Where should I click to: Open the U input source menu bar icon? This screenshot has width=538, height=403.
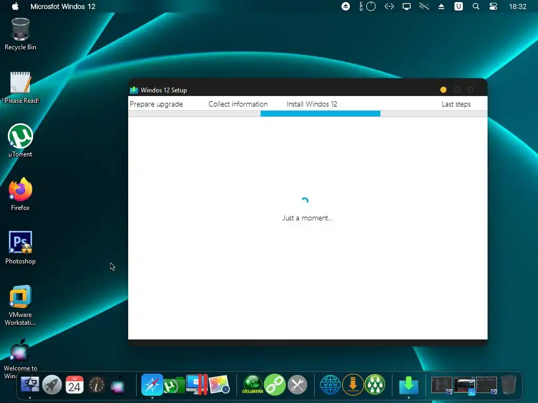coord(458,6)
